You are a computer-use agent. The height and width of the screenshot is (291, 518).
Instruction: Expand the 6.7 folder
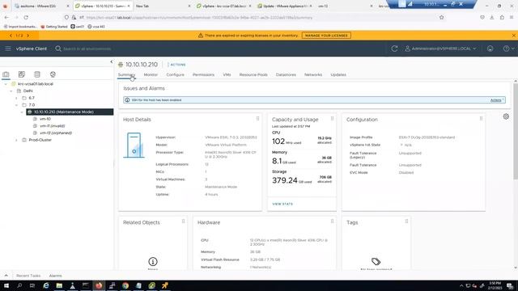(16, 98)
